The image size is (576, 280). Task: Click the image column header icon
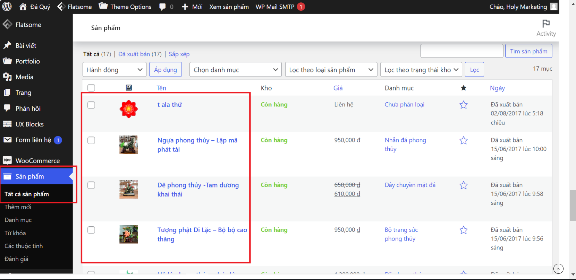[129, 88]
